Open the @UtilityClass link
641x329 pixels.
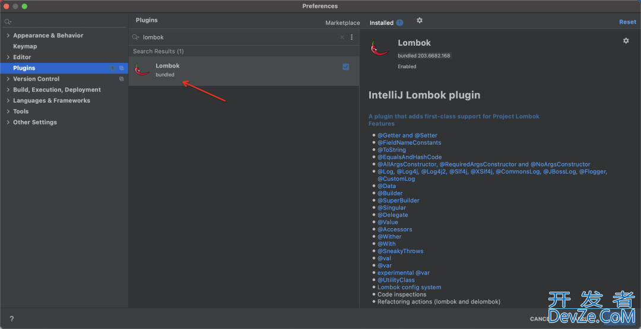(396, 280)
